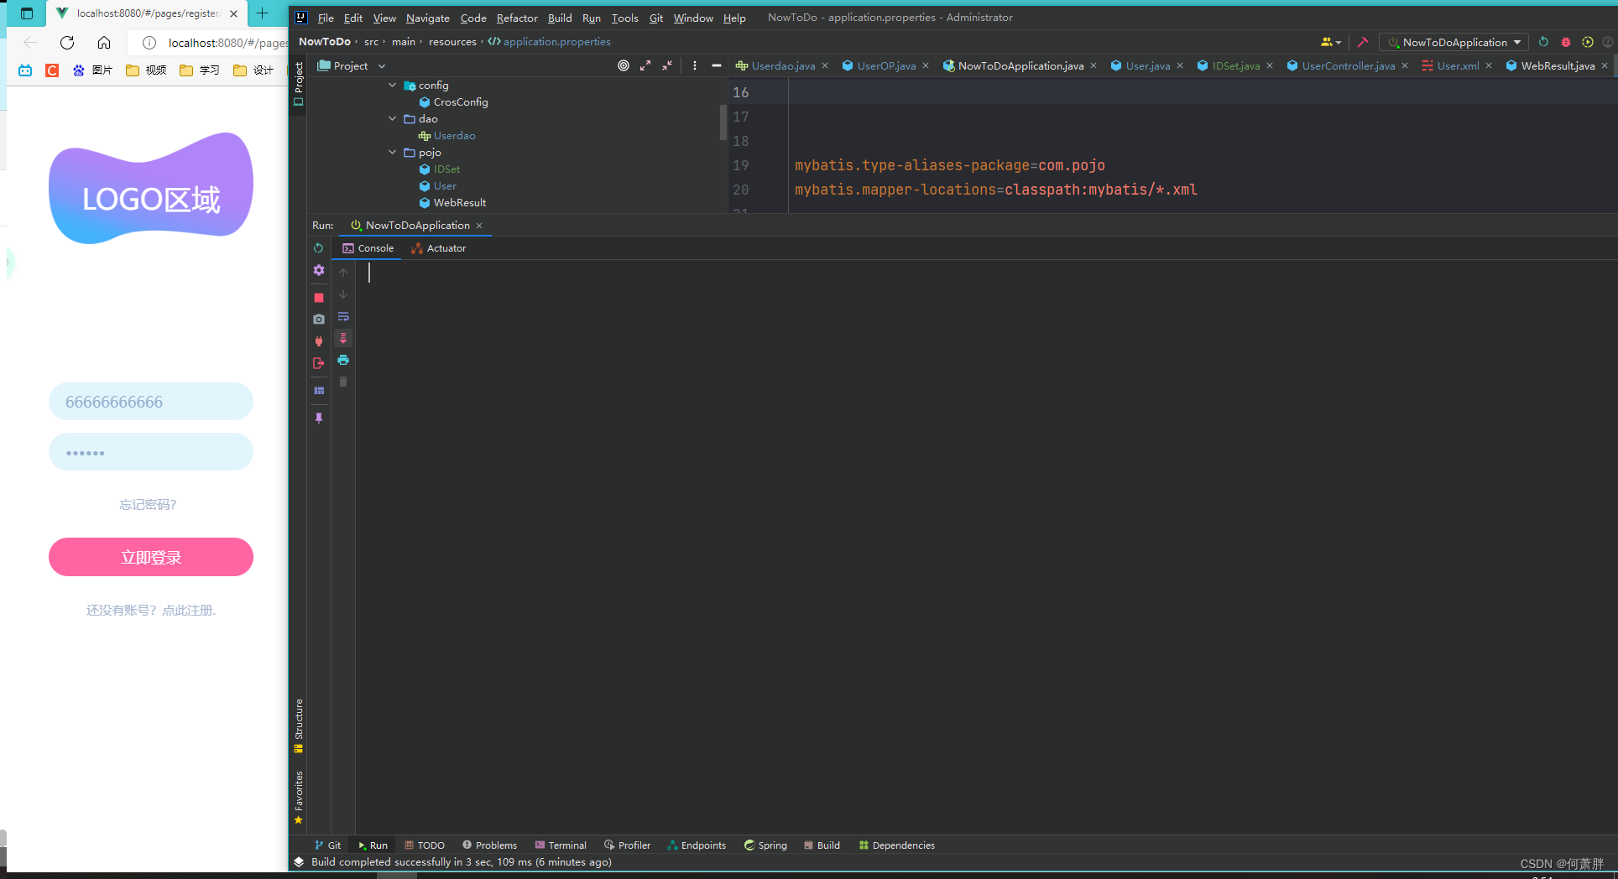The height and width of the screenshot is (879, 1618).
Task: Click the build project hammer icon
Action: click(x=1363, y=42)
